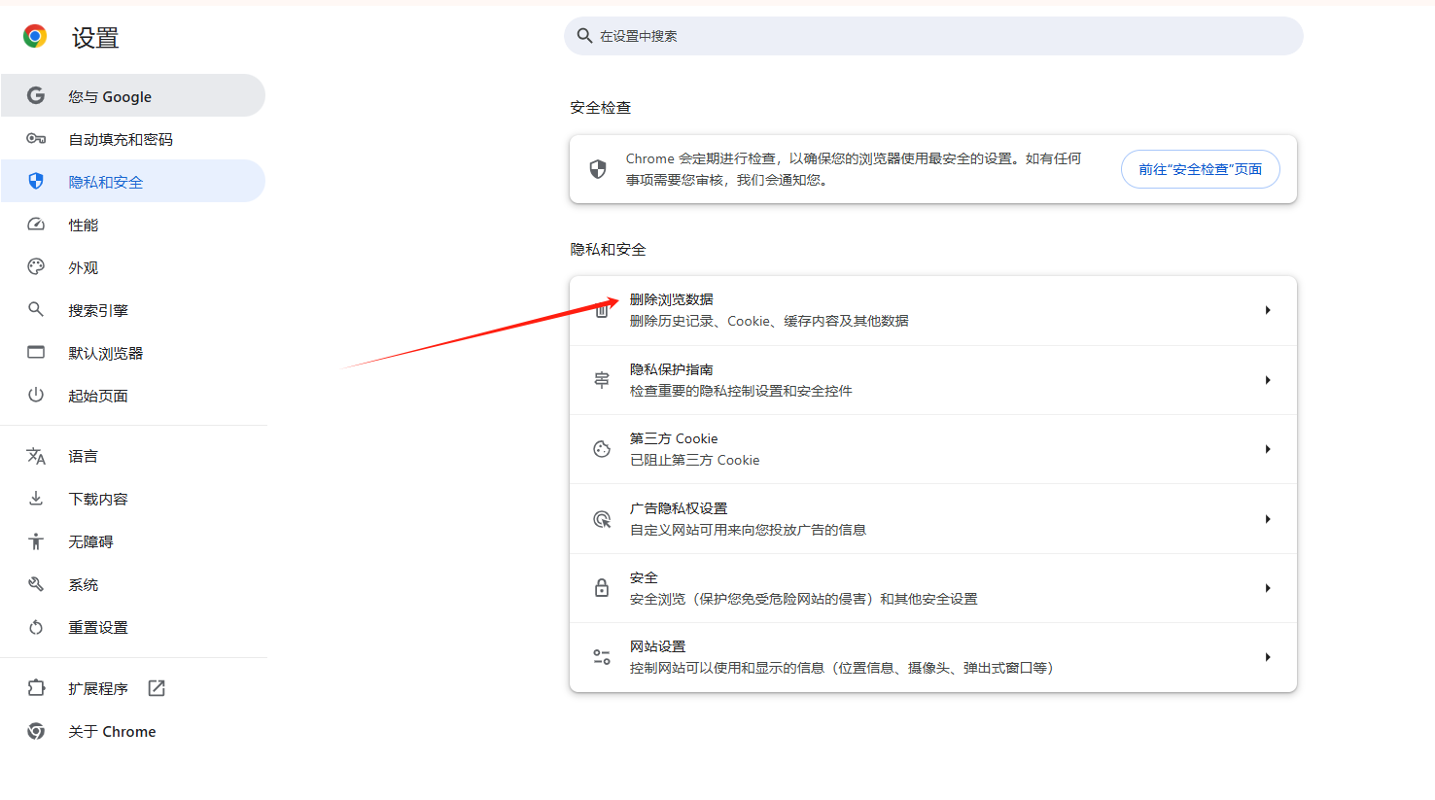
Task: Expand the 第三方 Cookie row arrow
Action: [x=1268, y=449]
